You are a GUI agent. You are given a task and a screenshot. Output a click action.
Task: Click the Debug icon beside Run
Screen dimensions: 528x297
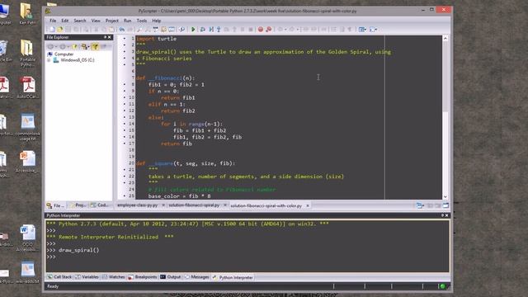coord(203,30)
